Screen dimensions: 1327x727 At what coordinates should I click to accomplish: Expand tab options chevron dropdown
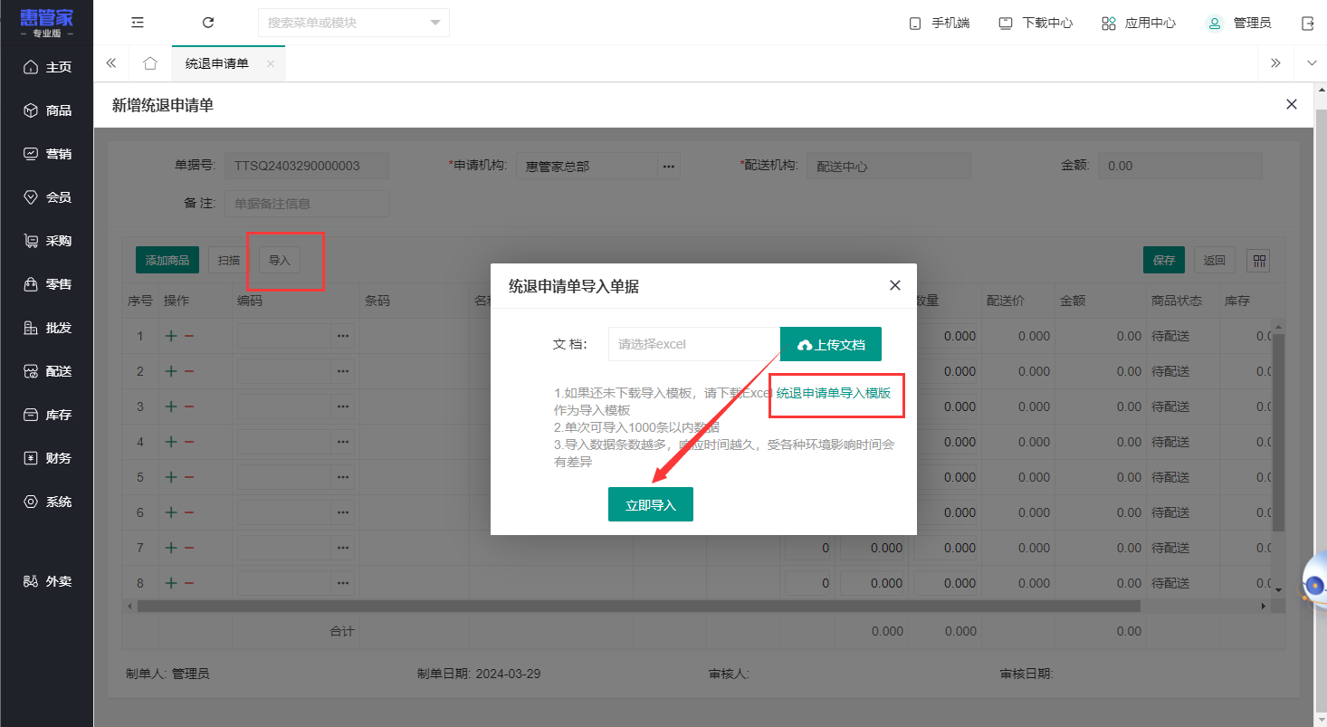tap(1312, 63)
